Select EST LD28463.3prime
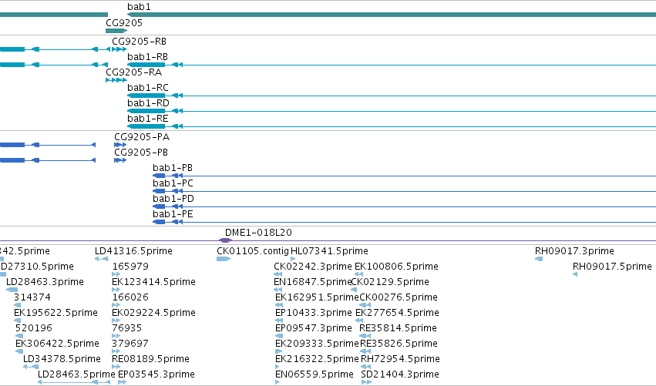656x386 pixels. (45, 282)
